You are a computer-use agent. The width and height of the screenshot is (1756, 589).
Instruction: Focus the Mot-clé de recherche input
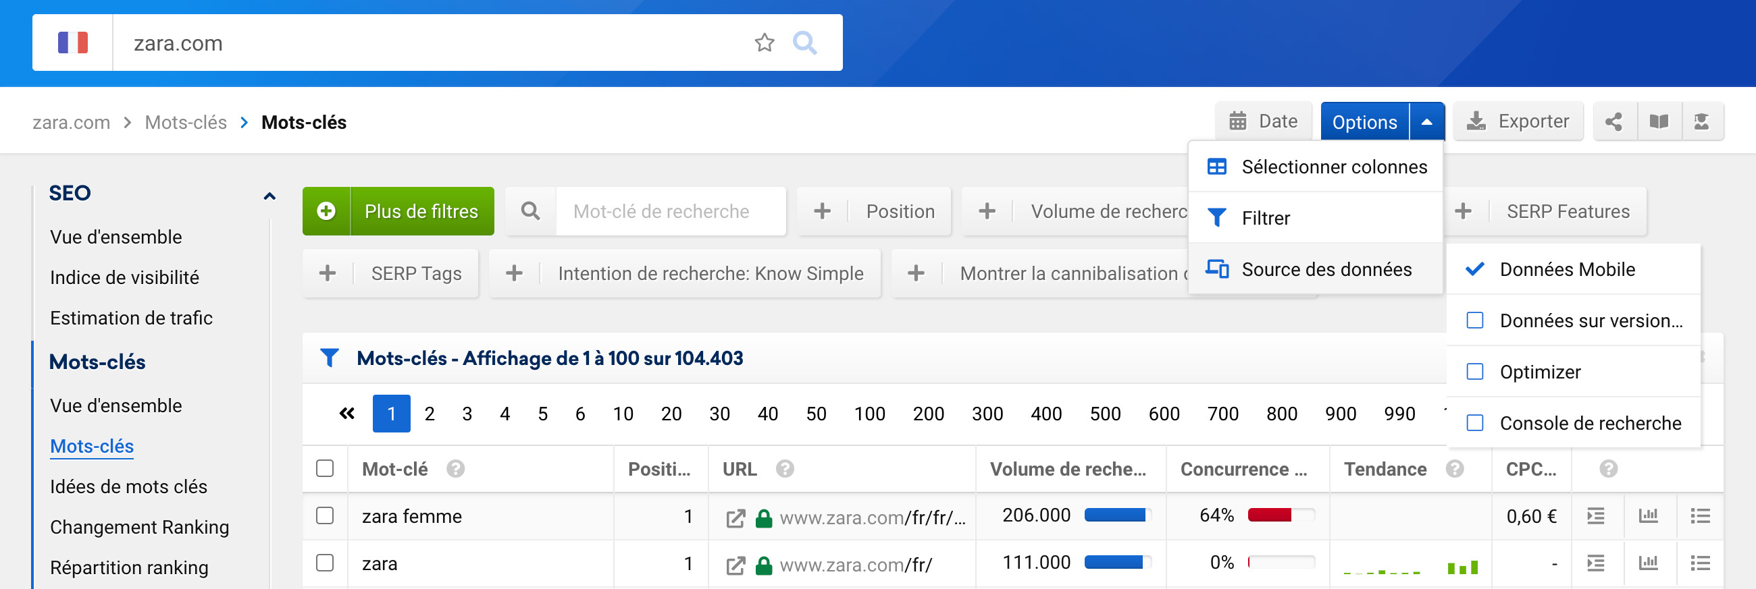pyautogui.click(x=671, y=211)
